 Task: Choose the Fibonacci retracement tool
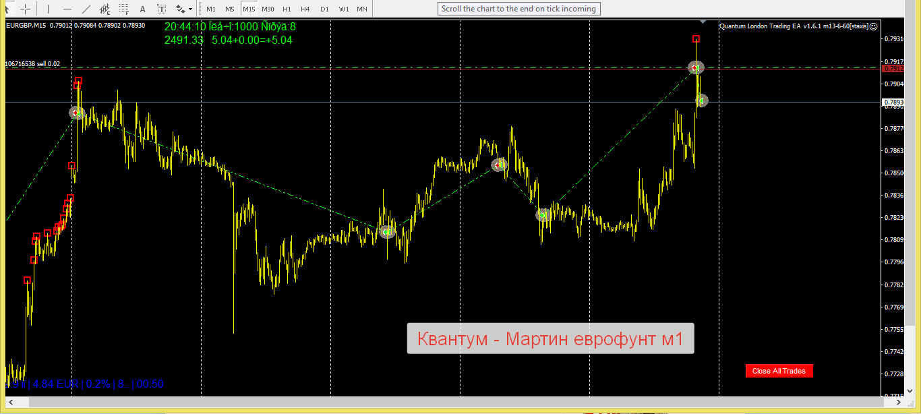(x=123, y=9)
